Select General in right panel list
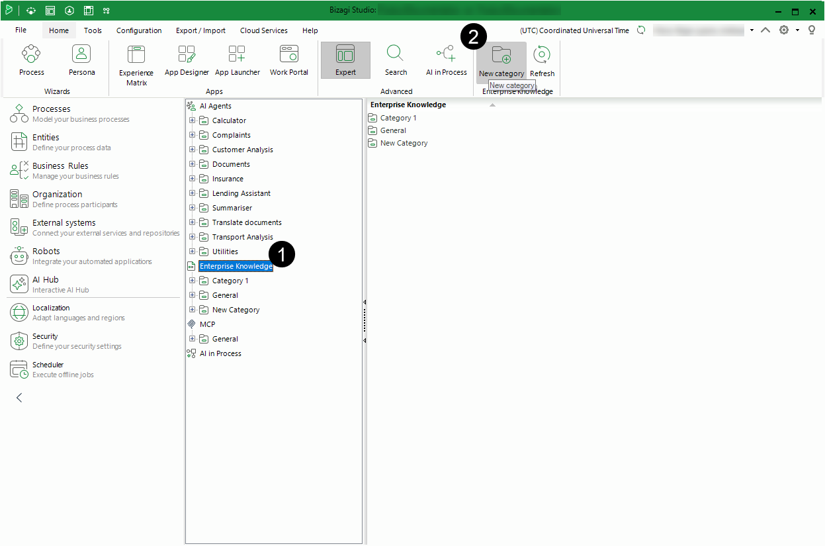This screenshot has width=825, height=546. [x=393, y=130]
